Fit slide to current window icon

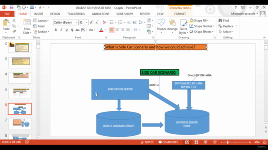[x=265, y=142]
